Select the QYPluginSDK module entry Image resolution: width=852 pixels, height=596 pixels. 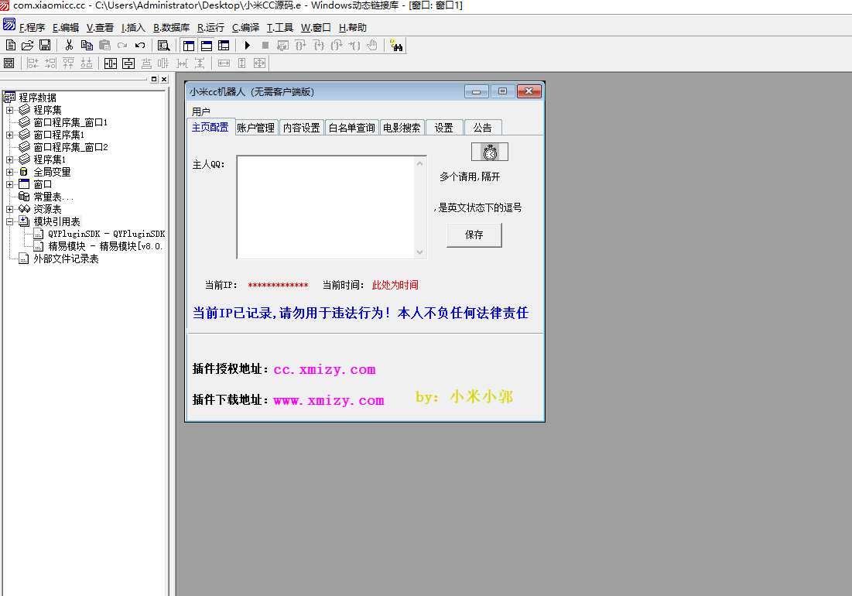[106, 234]
